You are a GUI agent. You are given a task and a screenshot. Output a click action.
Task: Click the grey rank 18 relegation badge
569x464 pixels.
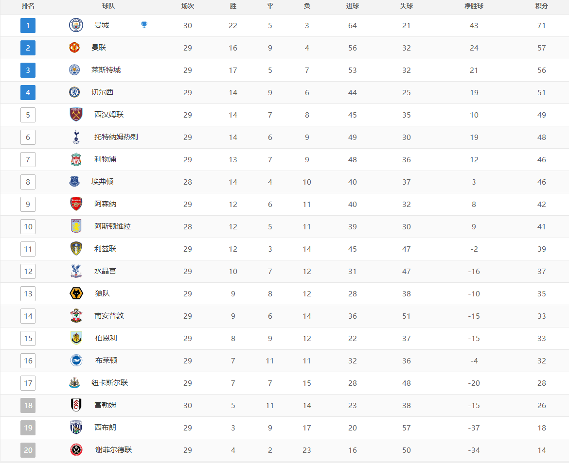point(28,405)
